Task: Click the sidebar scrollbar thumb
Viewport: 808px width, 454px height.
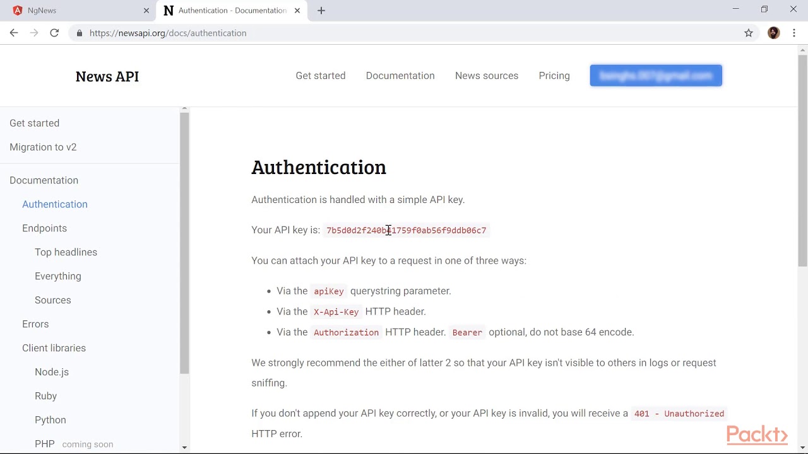Action: tap(184, 243)
